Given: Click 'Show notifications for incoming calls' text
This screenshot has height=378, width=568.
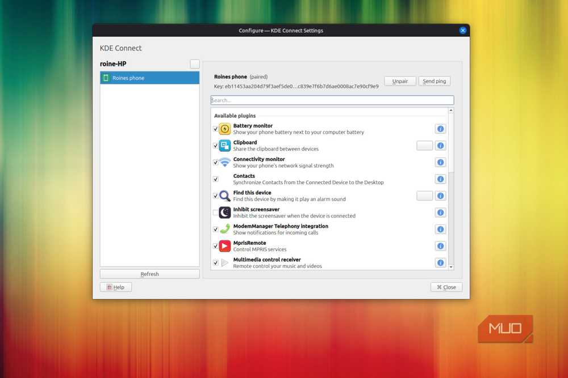Looking at the screenshot, I should 275,233.
